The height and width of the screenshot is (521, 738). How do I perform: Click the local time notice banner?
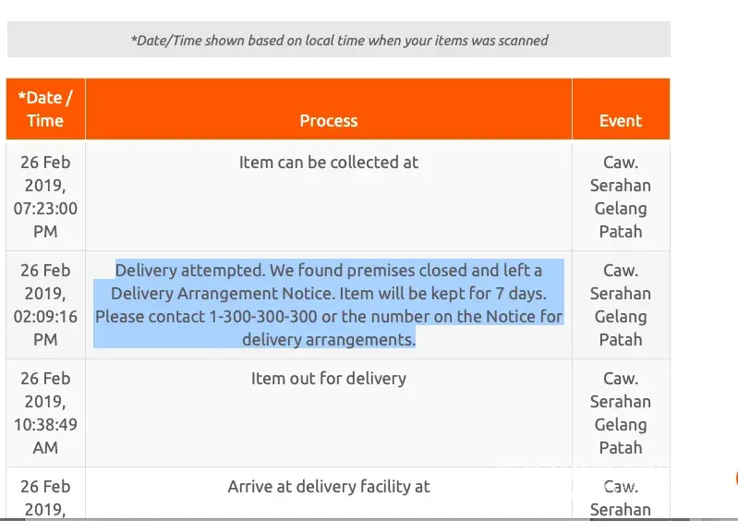pos(339,41)
